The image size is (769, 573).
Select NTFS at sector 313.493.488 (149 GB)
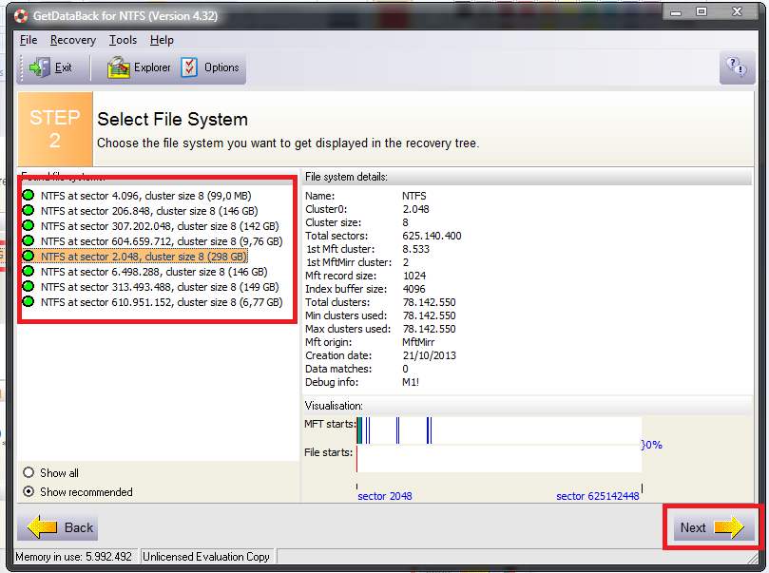pyautogui.click(x=160, y=287)
